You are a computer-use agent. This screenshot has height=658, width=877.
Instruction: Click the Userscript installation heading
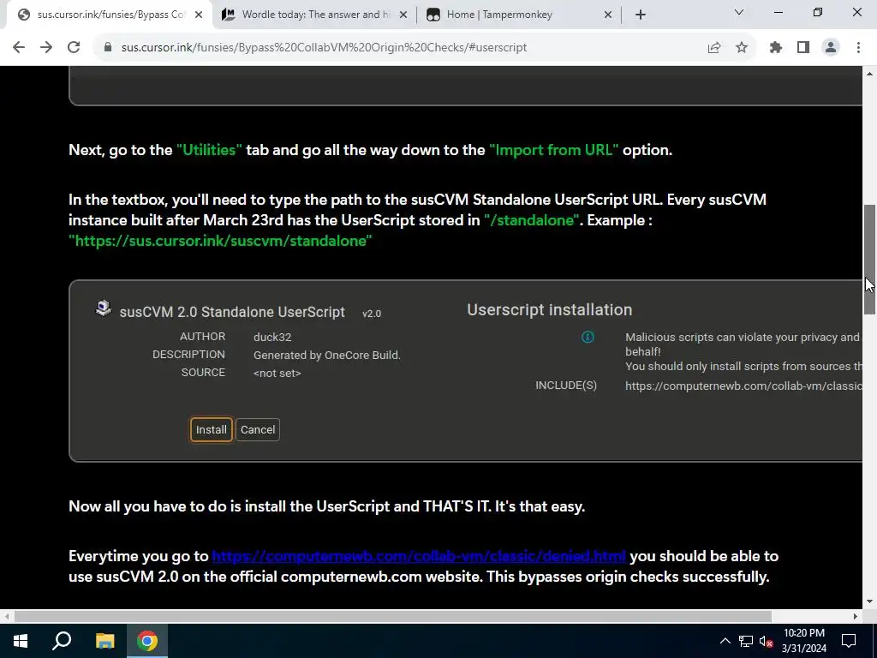[x=549, y=309]
